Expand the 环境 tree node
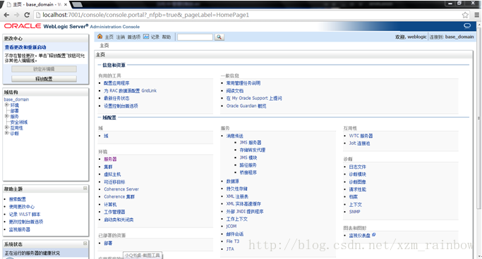Image resolution: width=482 pixels, height=259 pixels. 6,105
